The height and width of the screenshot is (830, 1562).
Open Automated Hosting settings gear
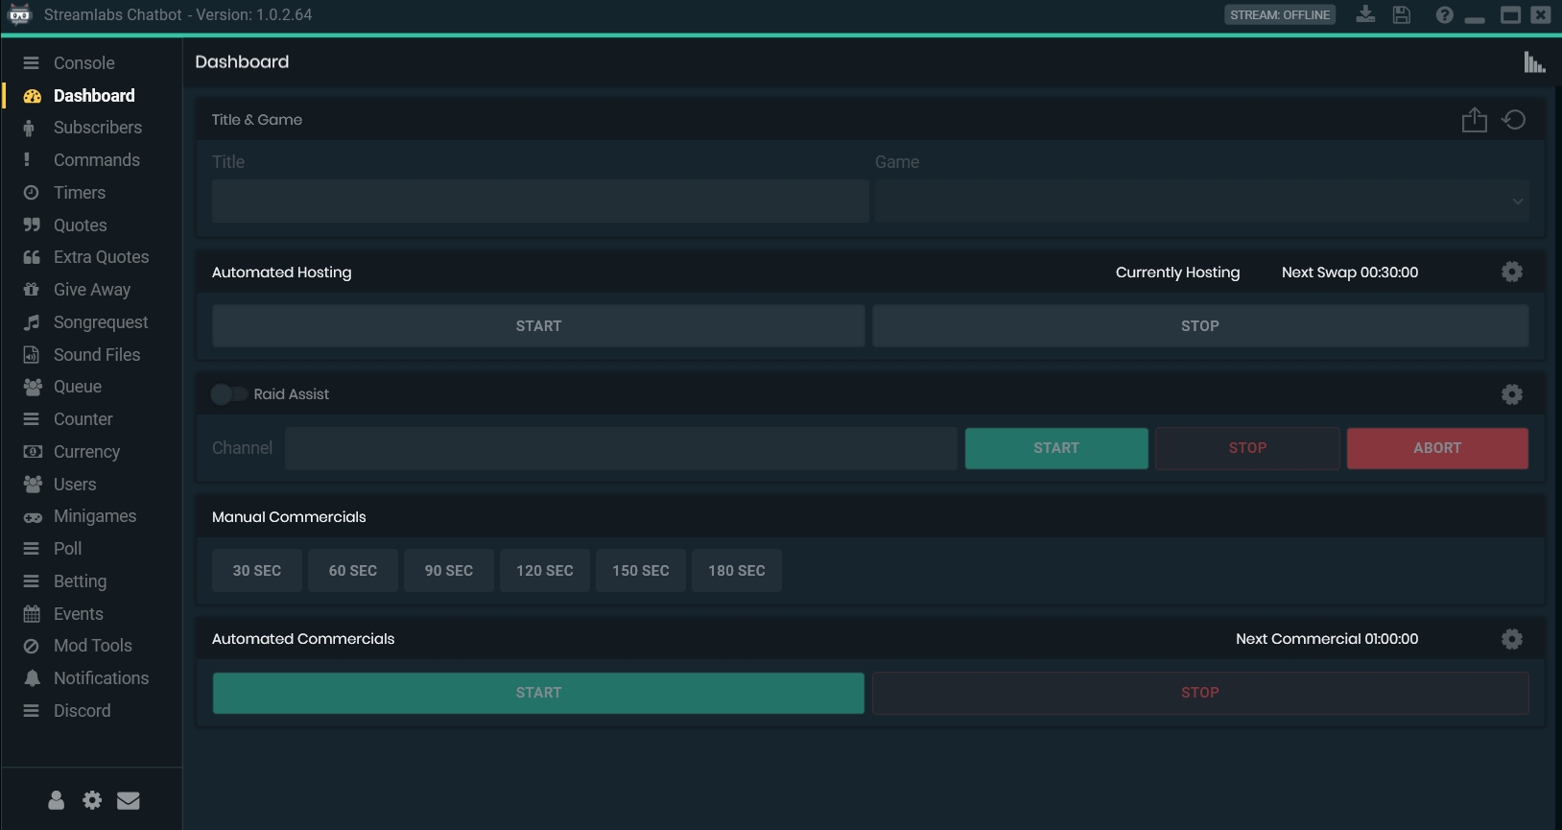tap(1511, 273)
